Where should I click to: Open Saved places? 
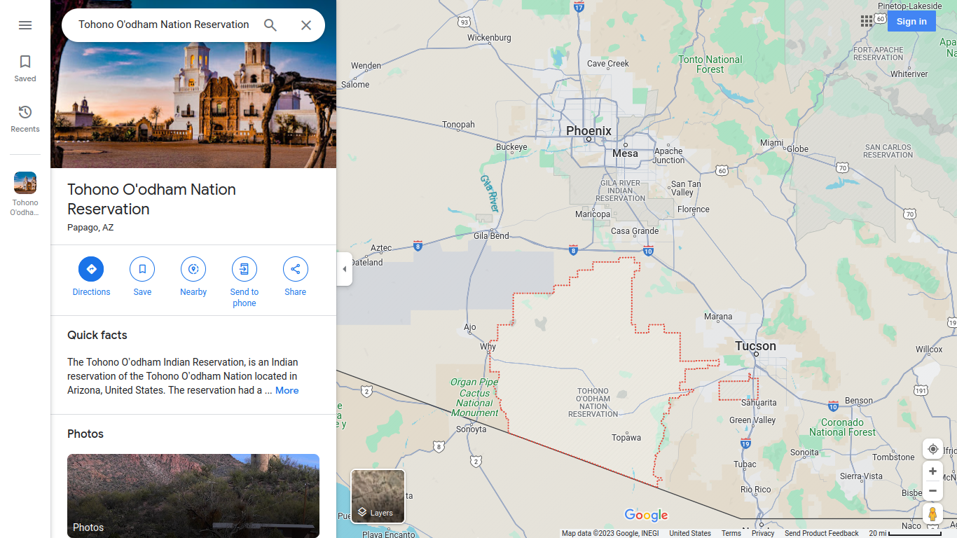[25, 69]
